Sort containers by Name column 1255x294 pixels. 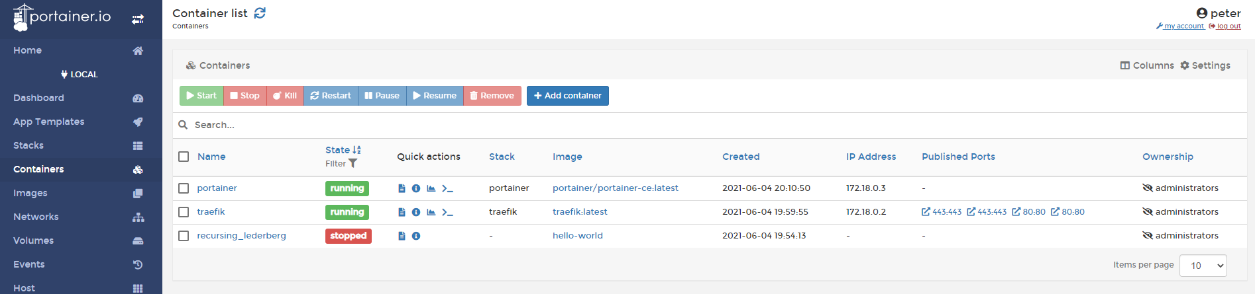pos(211,157)
